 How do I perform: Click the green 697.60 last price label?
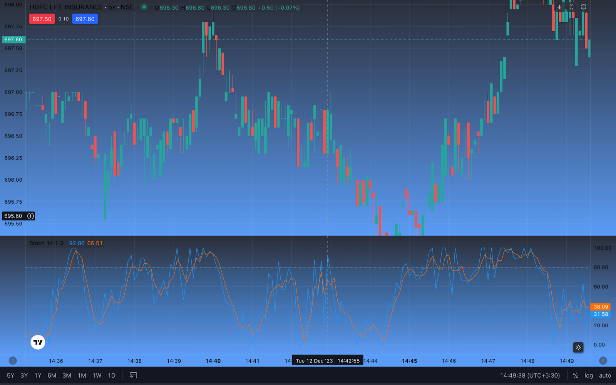(x=13, y=39)
